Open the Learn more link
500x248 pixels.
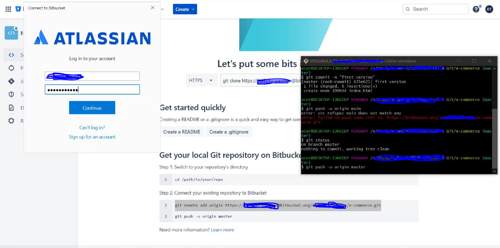coord(222,230)
